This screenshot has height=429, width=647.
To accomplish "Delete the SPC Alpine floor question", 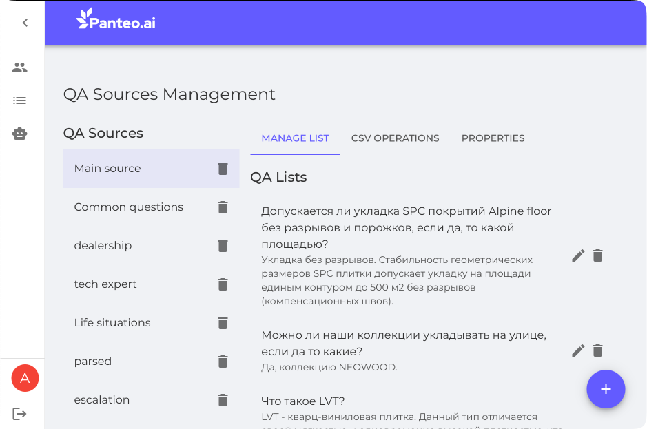I will coord(598,255).
